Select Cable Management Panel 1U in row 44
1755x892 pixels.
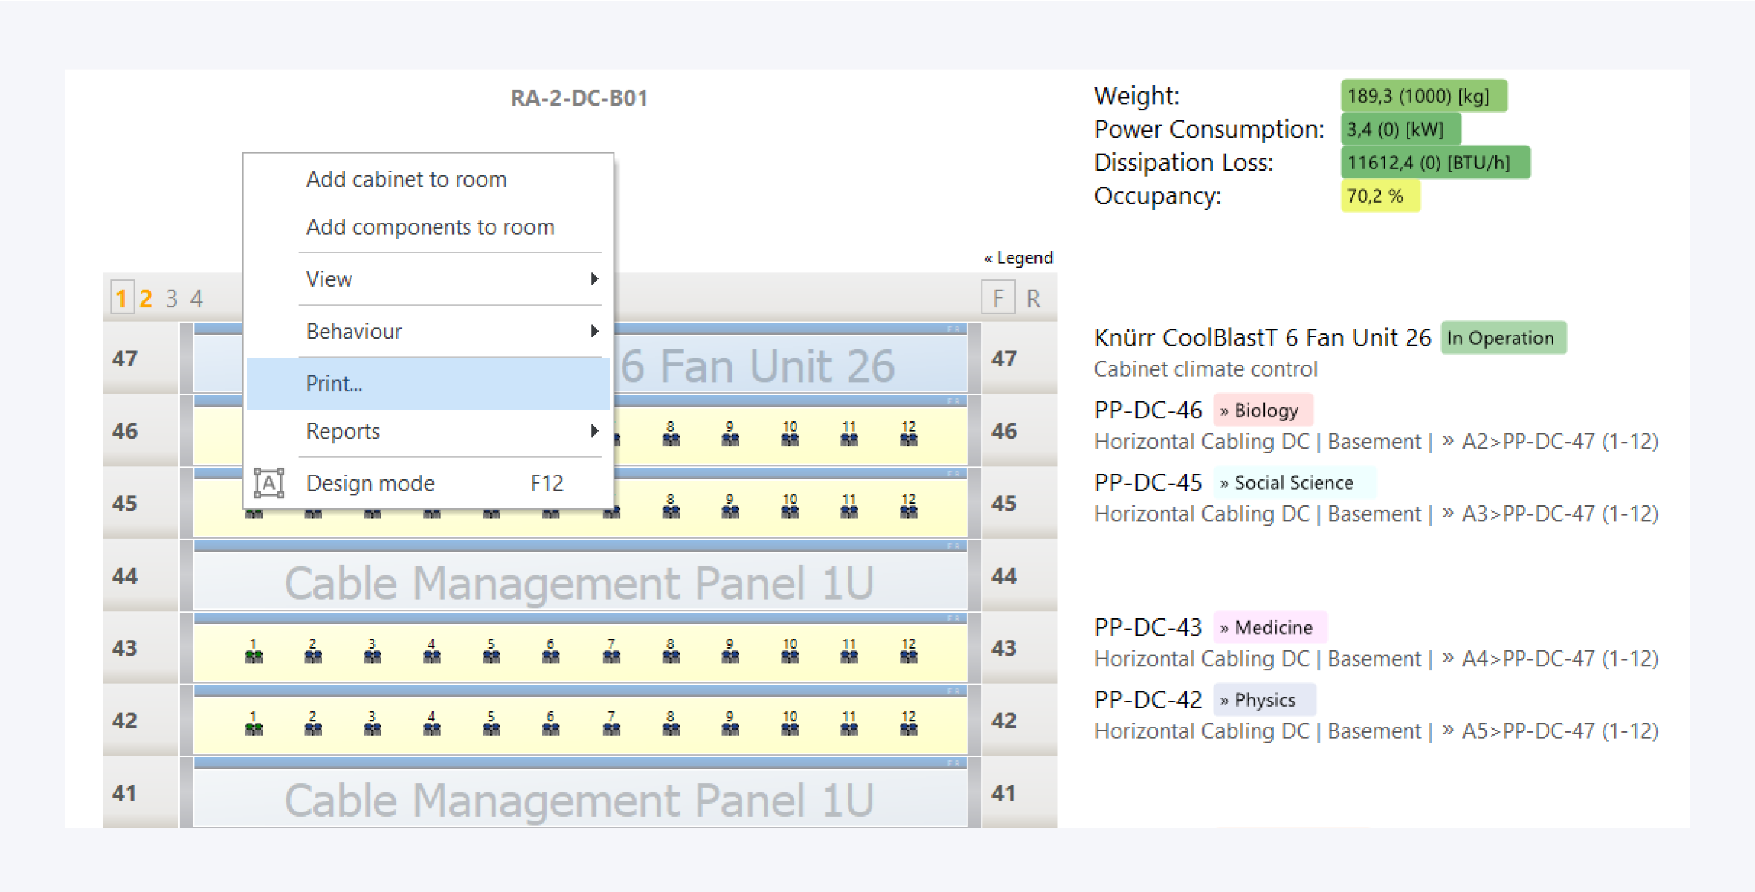coord(579,583)
